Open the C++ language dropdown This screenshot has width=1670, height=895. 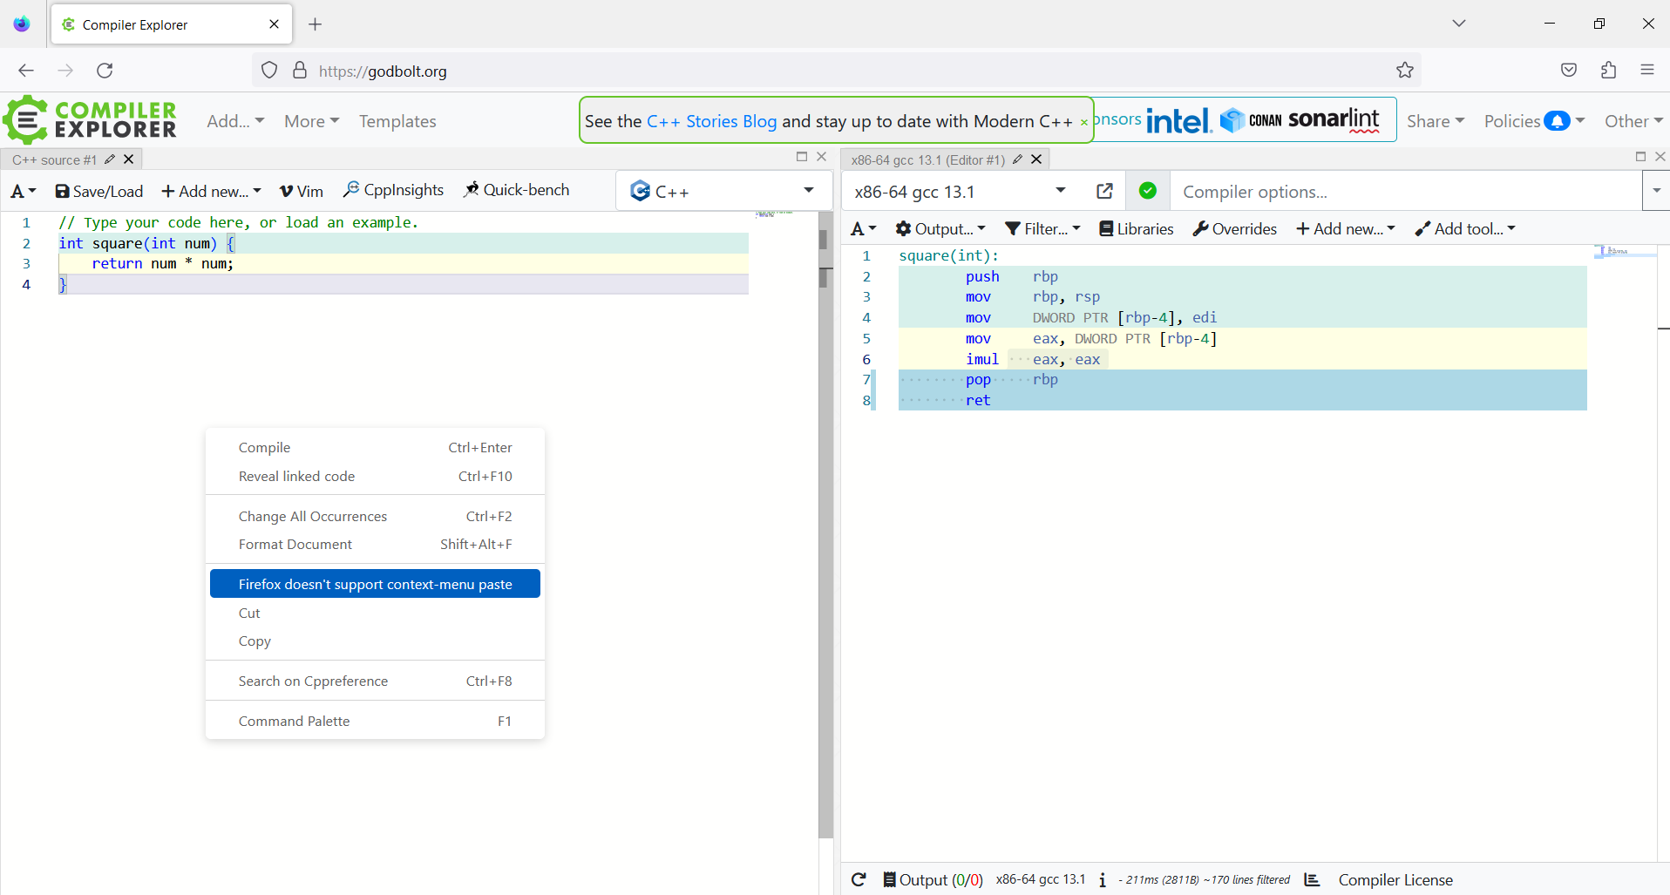pos(723,190)
